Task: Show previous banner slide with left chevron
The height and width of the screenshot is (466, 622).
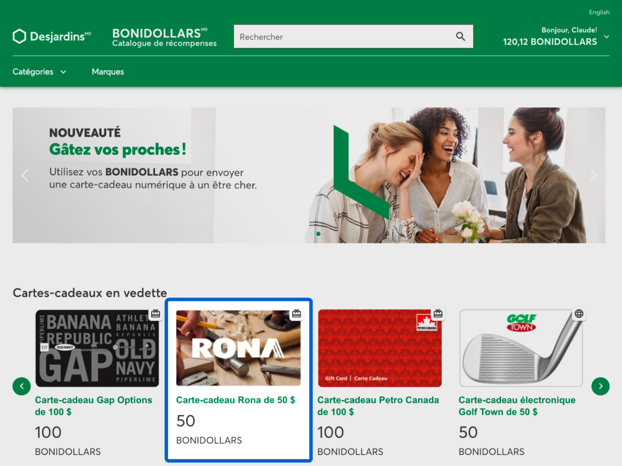Action: 25,175
